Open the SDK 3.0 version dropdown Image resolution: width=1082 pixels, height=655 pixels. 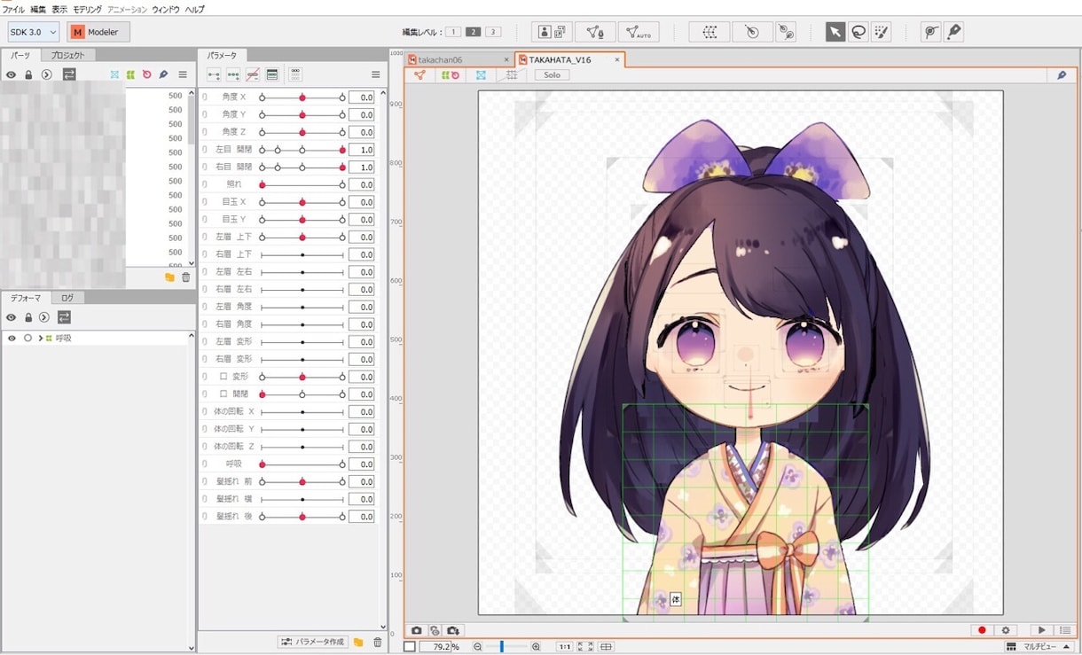34,32
